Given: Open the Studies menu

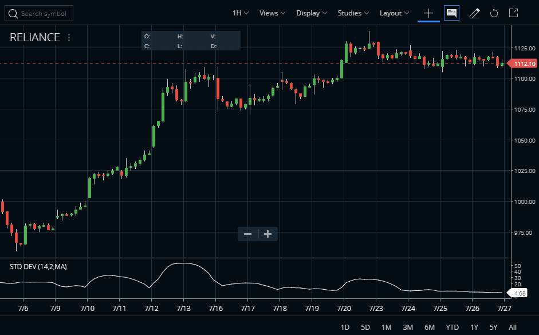Looking at the screenshot, I should tap(353, 13).
